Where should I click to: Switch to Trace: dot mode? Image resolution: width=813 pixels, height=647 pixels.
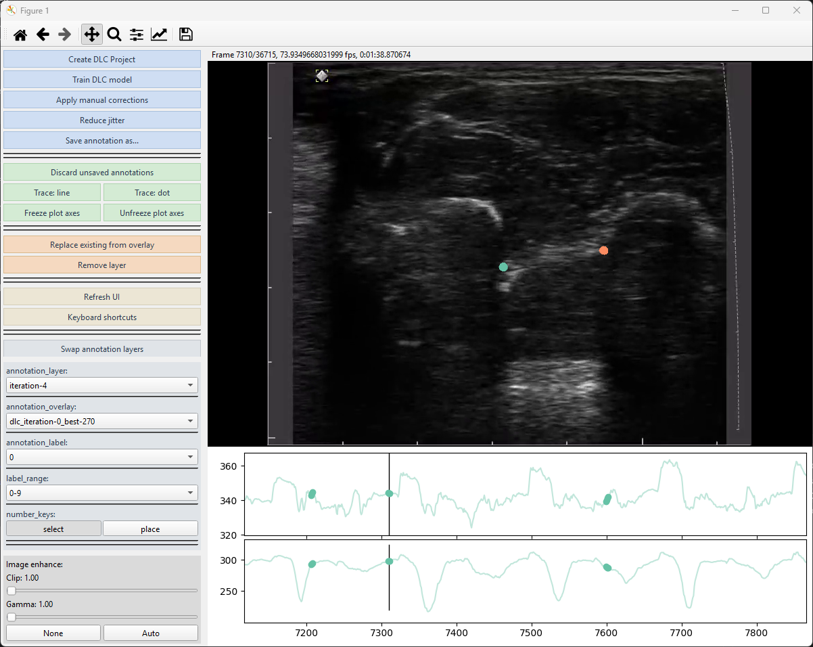(152, 192)
